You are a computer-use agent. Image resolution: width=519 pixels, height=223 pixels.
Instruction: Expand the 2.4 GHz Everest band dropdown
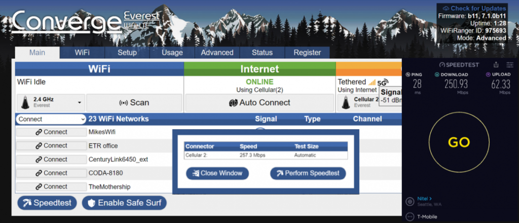click(51, 102)
